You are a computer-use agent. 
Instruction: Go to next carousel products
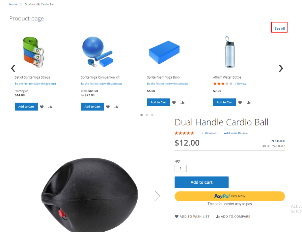pyautogui.click(x=281, y=68)
